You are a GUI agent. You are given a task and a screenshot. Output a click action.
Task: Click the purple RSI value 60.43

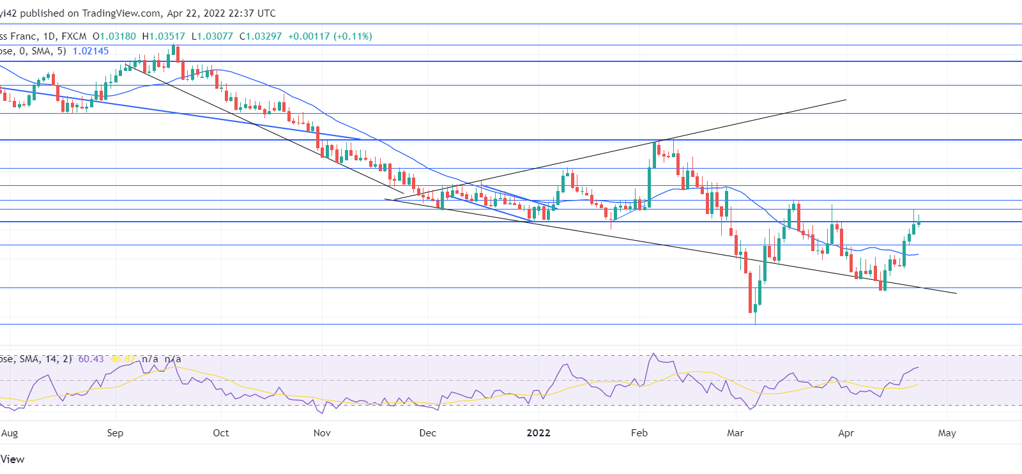(x=91, y=359)
